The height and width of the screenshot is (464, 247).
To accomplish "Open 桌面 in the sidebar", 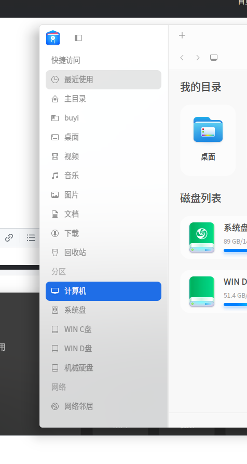I will pos(103,137).
